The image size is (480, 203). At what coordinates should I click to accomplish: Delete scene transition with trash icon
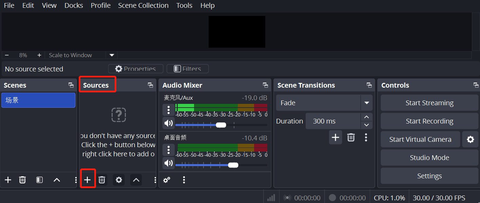[351, 137]
